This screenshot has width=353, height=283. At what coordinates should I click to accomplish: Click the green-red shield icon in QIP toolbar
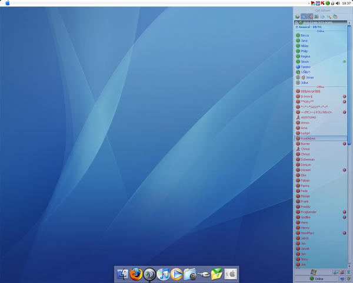point(297,17)
